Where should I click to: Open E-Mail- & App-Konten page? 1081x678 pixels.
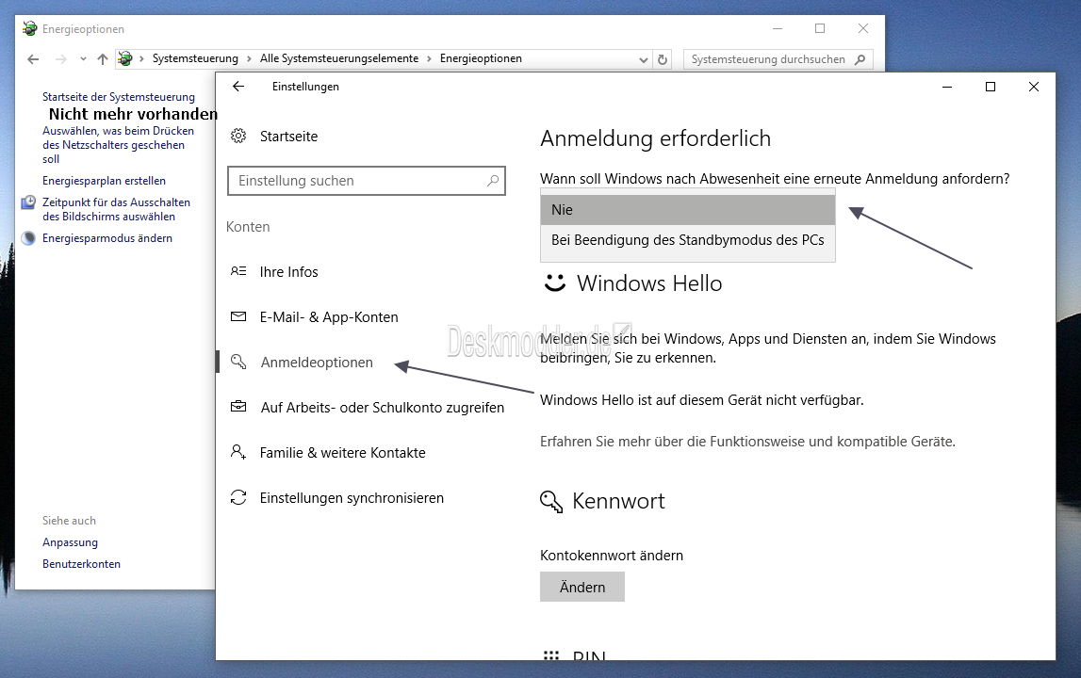tap(329, 317)
